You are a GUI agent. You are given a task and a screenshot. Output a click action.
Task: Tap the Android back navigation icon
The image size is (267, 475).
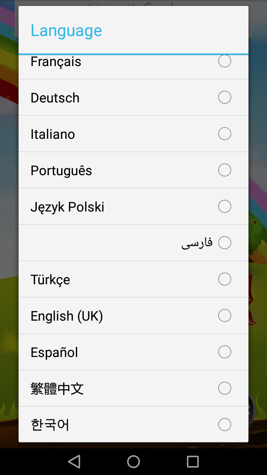[x=75, y=462]
